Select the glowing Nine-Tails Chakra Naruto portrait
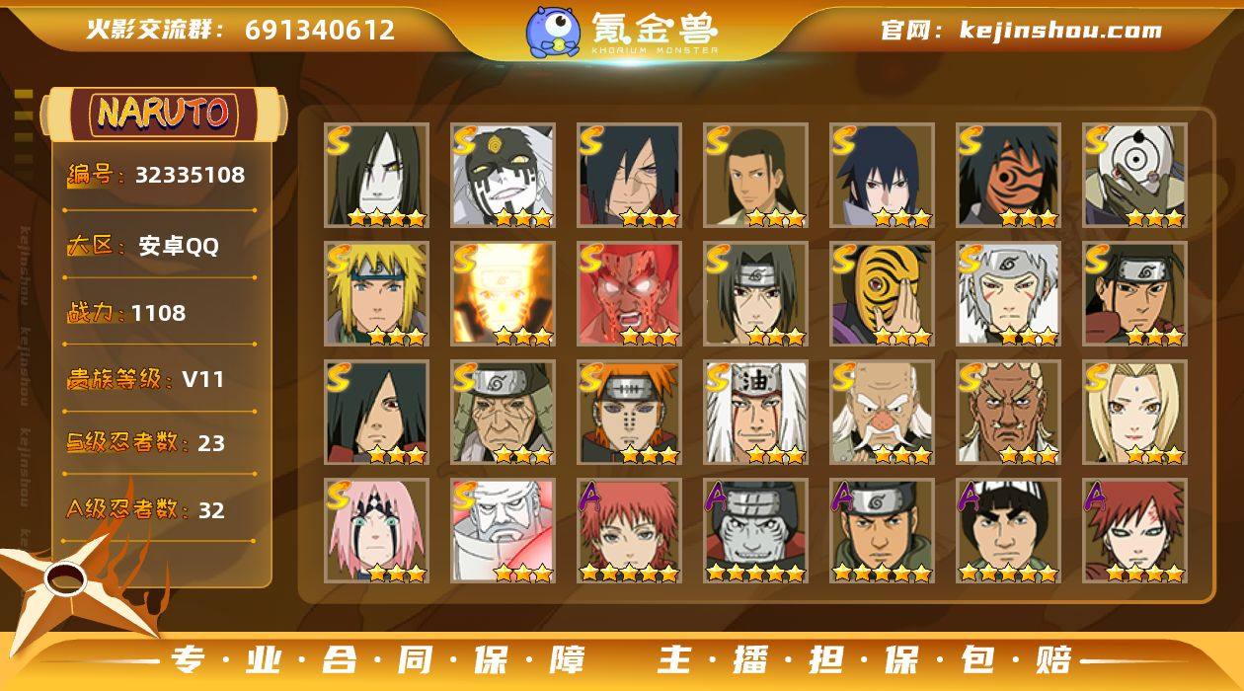Screen dimensions: 1244x691 503,294
